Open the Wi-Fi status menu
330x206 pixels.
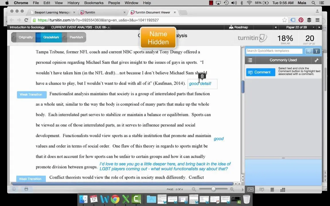tap(250, 3)
